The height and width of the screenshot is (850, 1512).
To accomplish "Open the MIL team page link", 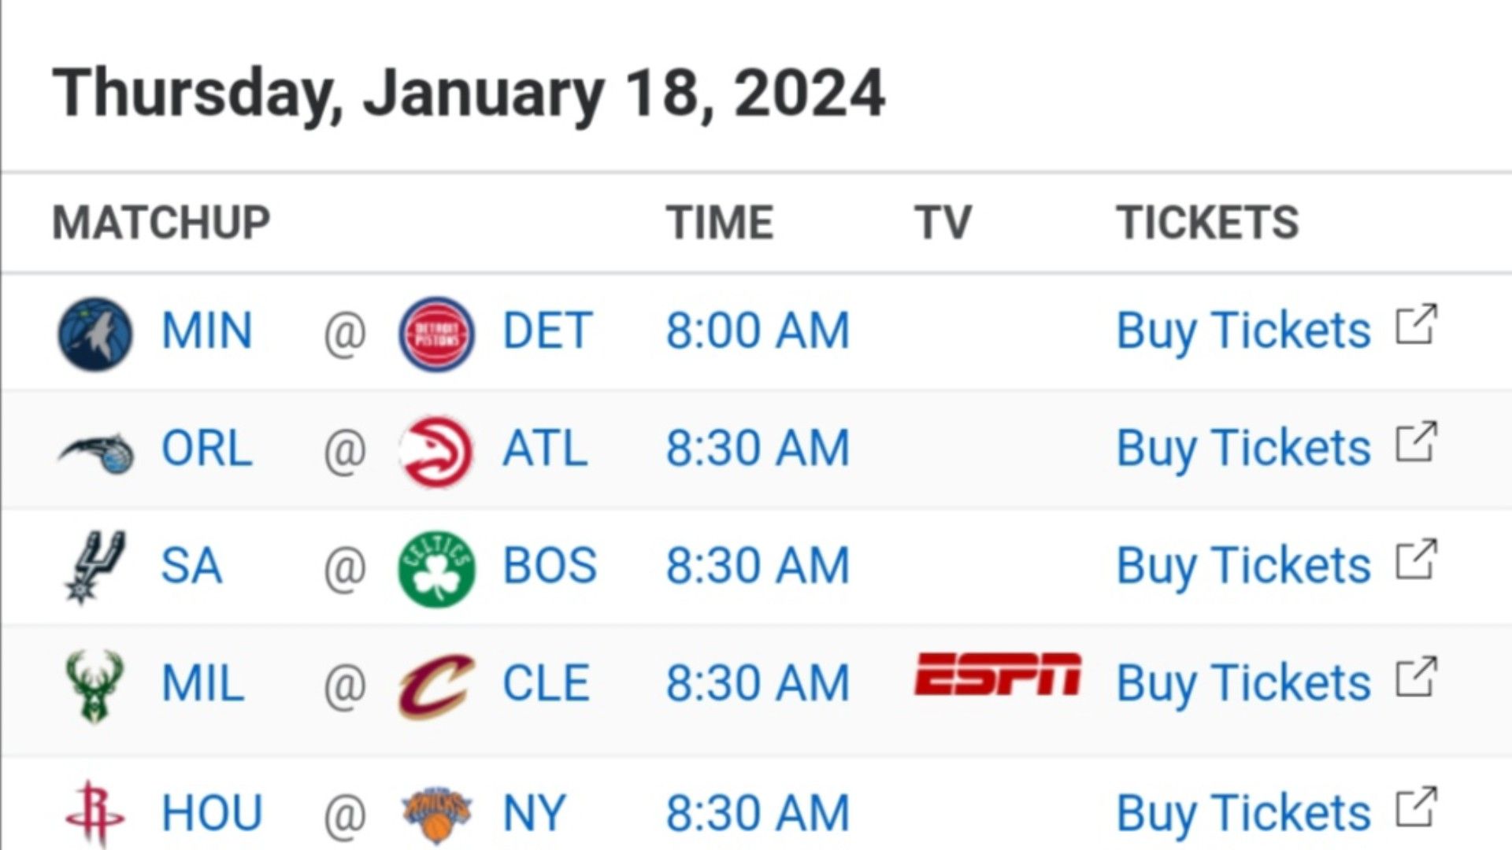I will 202,683.
